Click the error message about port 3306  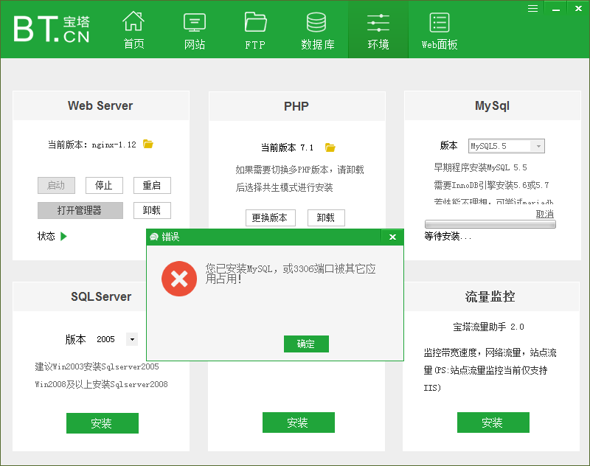[291, 274]
